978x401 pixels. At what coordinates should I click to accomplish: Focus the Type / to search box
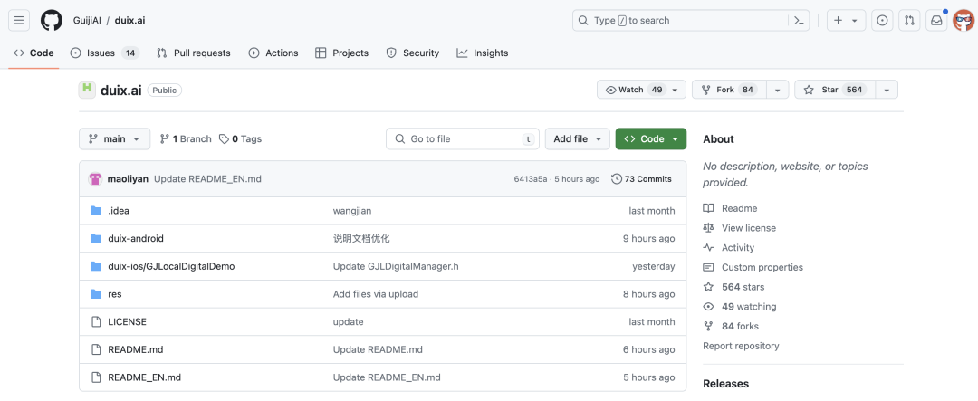click(691, 21)
